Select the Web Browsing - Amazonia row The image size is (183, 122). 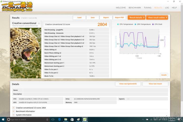tap(76, 33)
